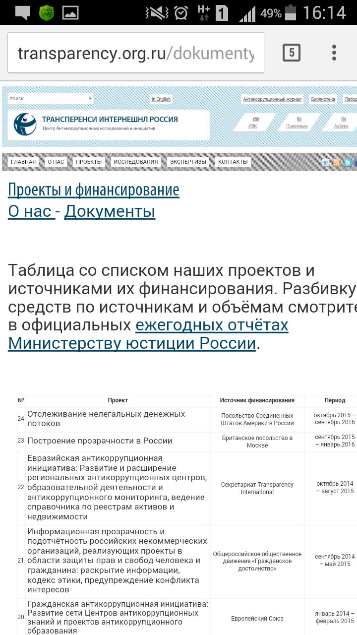Open 'Проекты и финансирование' heading link
This screenshot has height=635, width=357.
click(x=94, y=190)
